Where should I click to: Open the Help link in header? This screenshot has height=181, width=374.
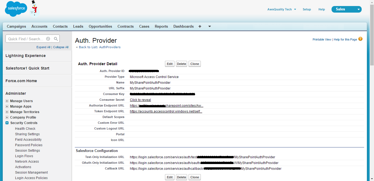pyautogui.click(x=322, y=9)
